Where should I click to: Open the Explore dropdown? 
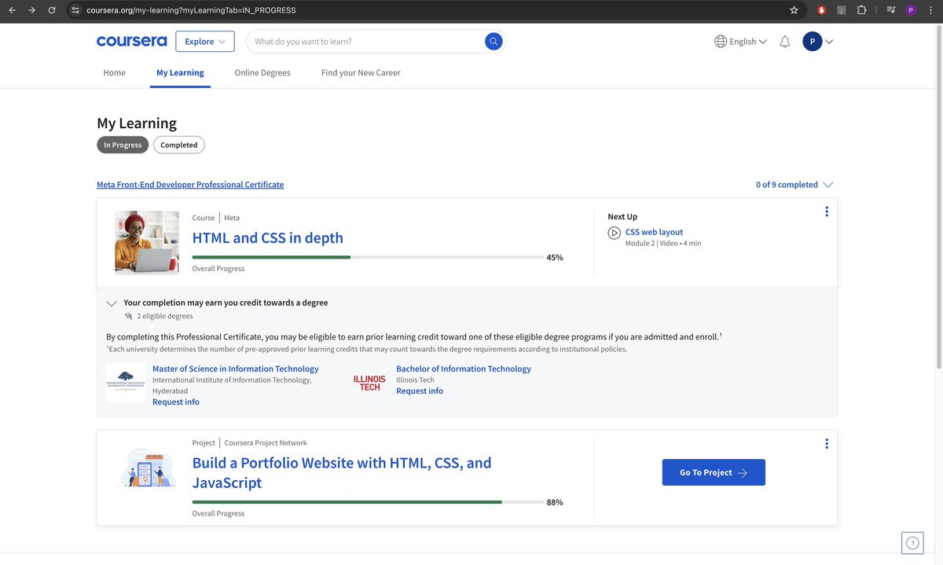tap(204, 41)
